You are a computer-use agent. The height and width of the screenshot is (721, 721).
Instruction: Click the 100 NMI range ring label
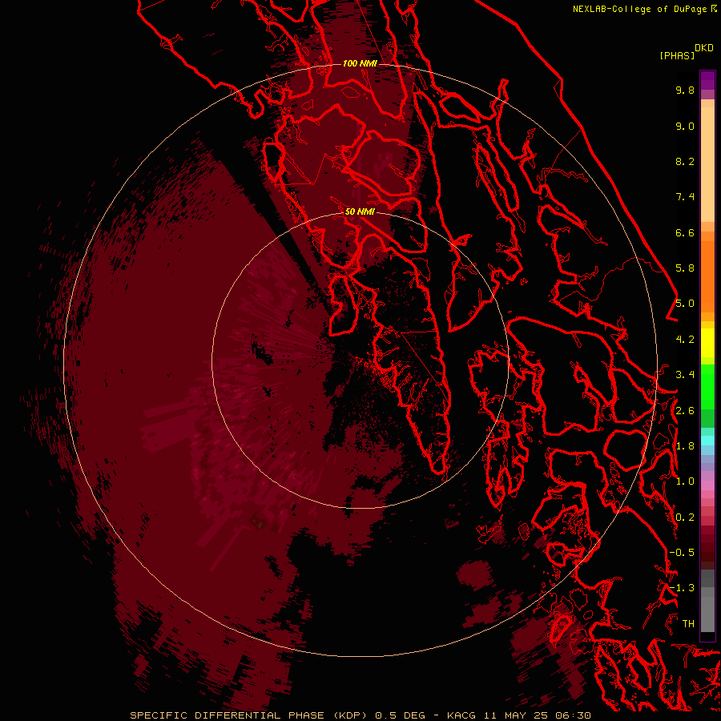(360, 63)
